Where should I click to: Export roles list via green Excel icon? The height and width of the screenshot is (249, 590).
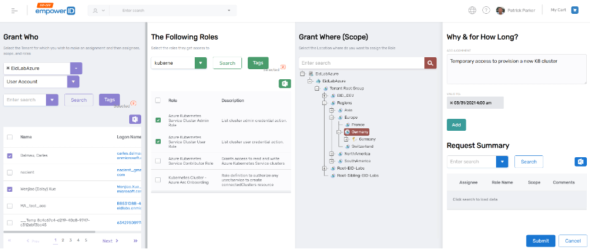tap(285, 84)
